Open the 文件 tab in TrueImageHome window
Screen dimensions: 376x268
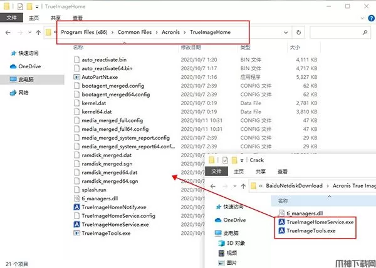click(11, 18)
